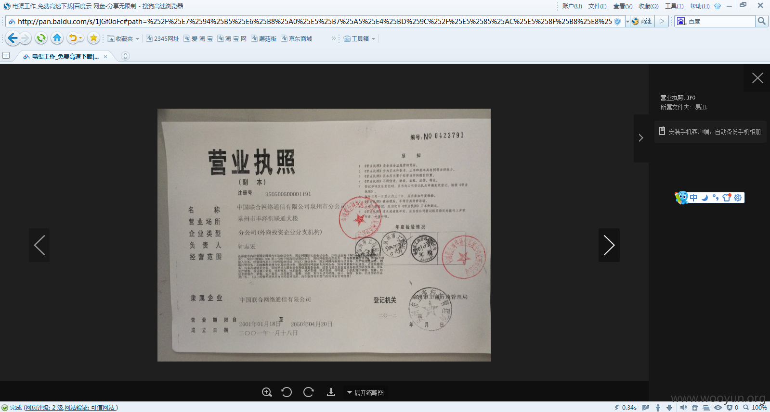
Task: Click the go arrow next to 高速
Action: point(662,21)
